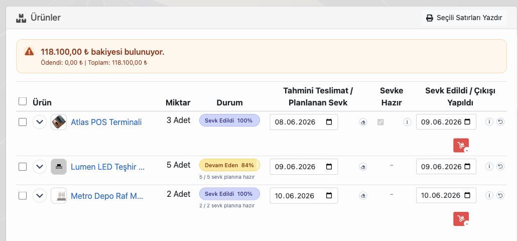Click '2 / 2 sevk planına hazır' note
Viewport: 518px width, 241px height.
click(227, 206)
